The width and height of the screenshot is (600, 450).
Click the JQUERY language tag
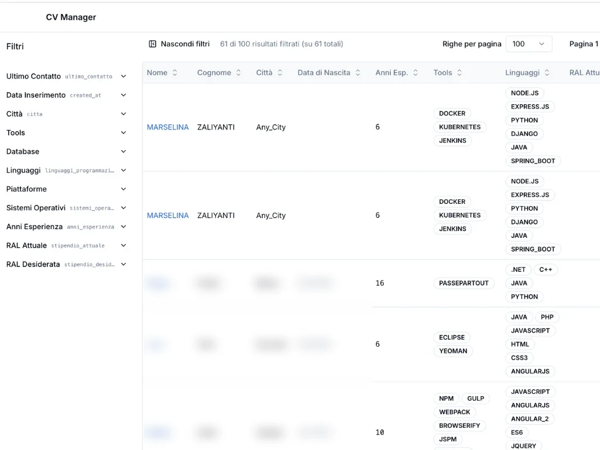pyautogui.click(x=523, y=446)
